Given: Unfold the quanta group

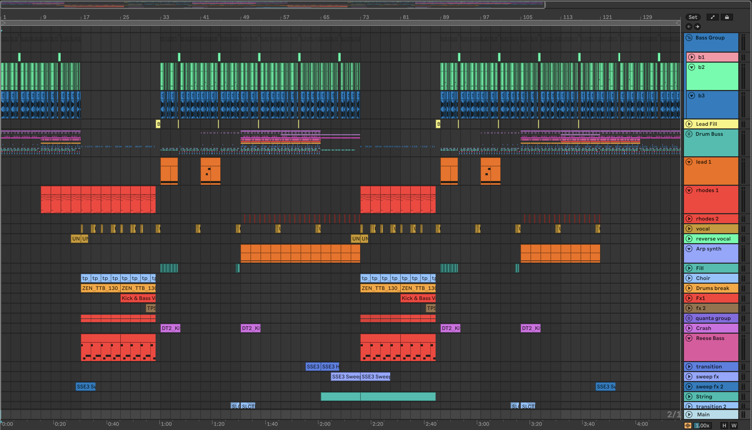Looking at the screenshot, I should click(689, 318).
